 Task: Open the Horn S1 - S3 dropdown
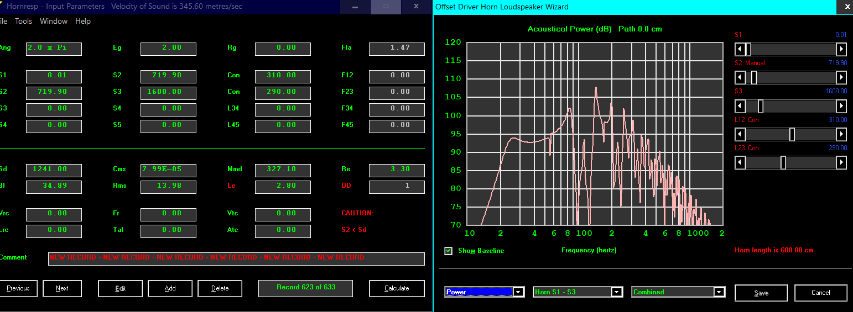(617, 292)
